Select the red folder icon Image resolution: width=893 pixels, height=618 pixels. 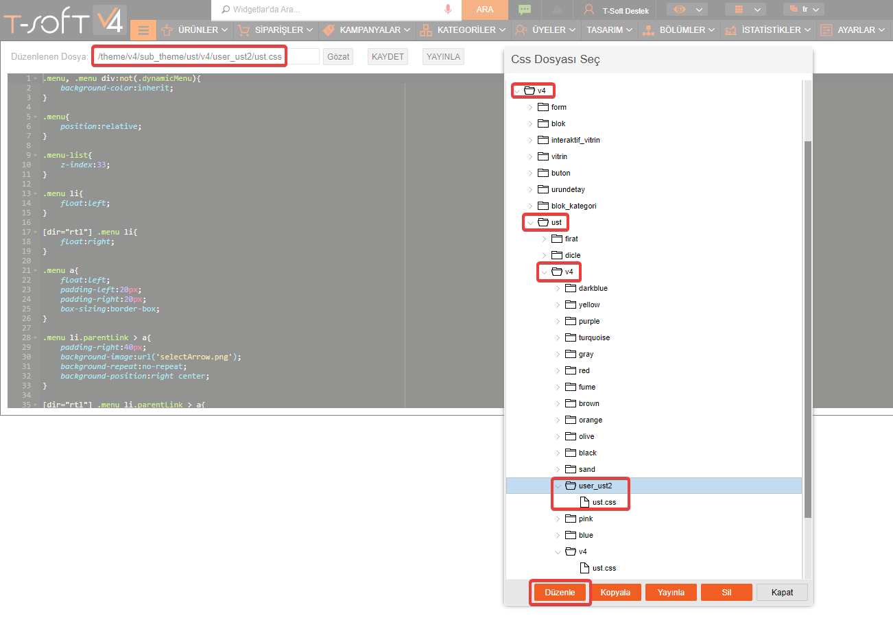point(571,370)
